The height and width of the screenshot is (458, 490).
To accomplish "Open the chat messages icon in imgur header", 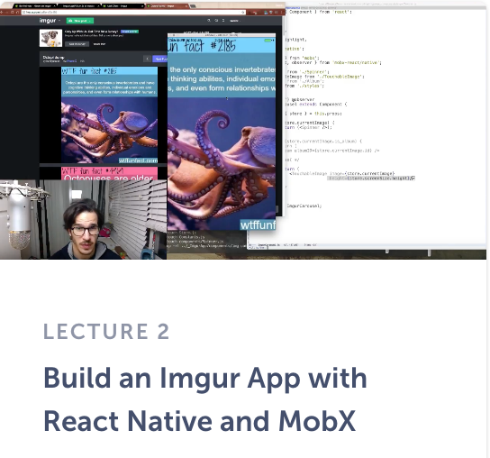I will coord(216,21).
